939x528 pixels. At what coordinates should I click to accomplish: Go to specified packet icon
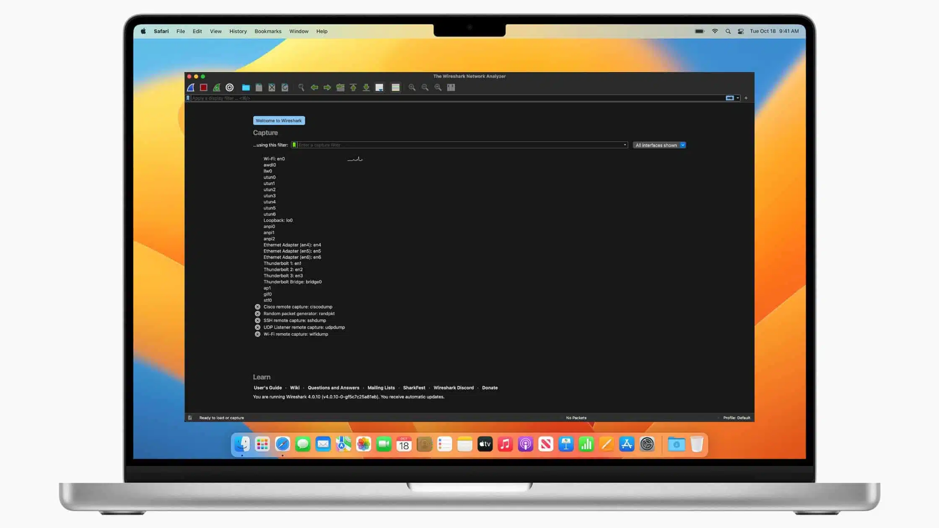[x=340, y=88]
